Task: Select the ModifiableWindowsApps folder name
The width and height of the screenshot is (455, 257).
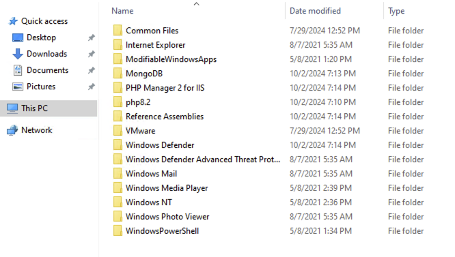Action: pyautogui.click(x=171, y=59)
